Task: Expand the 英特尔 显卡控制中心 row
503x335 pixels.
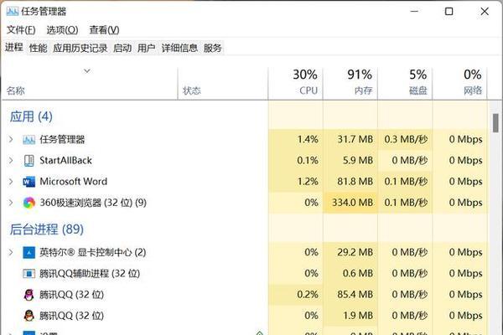Action: point(11,252)
